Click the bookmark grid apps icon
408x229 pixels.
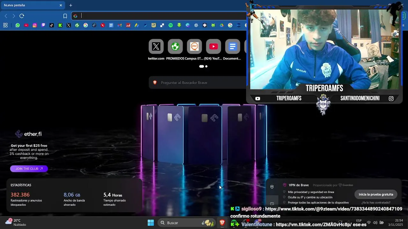coord(5,25)
